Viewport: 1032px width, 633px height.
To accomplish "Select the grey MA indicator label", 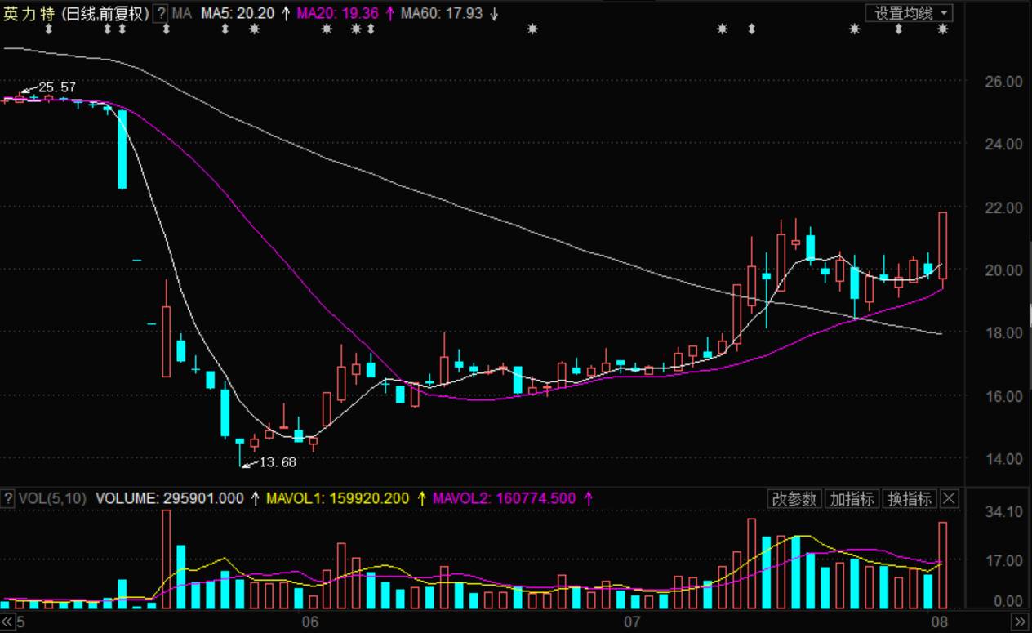I will click(183, 13).
